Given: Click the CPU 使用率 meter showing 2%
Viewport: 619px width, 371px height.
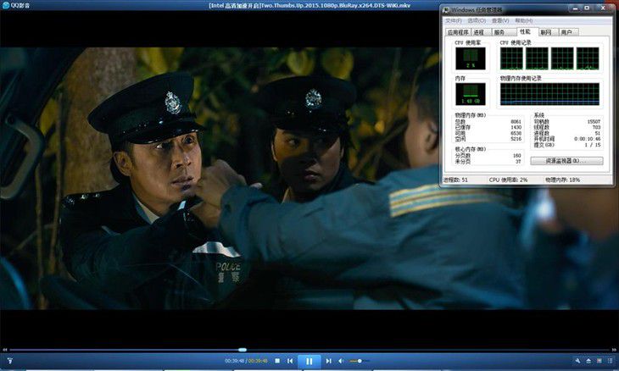Looking at the screenshot, I should (x=470, y=58).
